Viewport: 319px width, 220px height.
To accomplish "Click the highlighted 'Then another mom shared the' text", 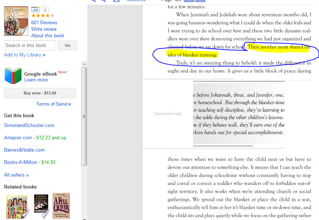I will click(x=279, y=47).
